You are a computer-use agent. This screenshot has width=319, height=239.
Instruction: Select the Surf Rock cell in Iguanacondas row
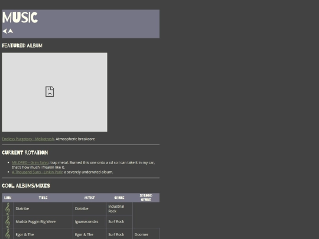coord(119,221)
